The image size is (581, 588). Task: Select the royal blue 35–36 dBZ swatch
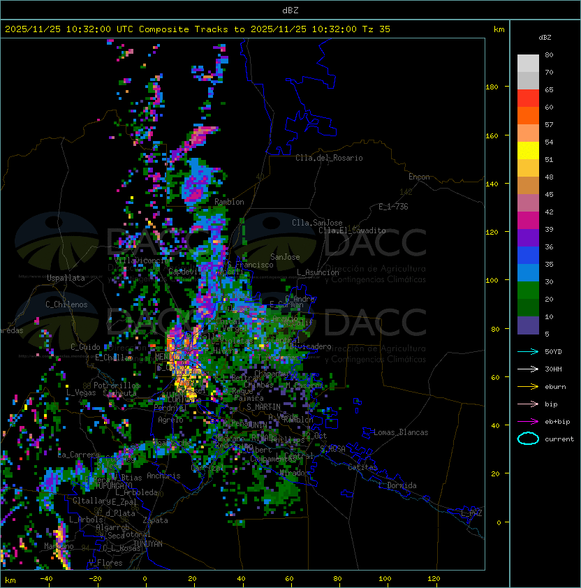[x=528, y=255]
